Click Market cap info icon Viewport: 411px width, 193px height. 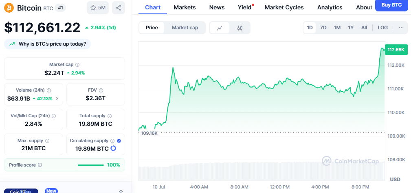click(77, 64)
